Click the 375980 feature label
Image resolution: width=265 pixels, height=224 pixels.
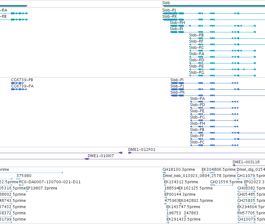[x=24, y=176]
